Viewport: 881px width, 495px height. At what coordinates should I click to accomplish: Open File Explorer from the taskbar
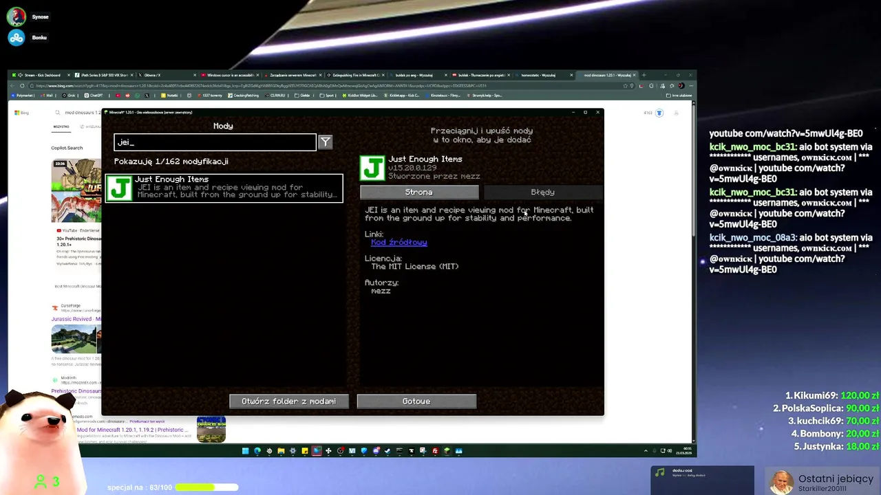281,451
